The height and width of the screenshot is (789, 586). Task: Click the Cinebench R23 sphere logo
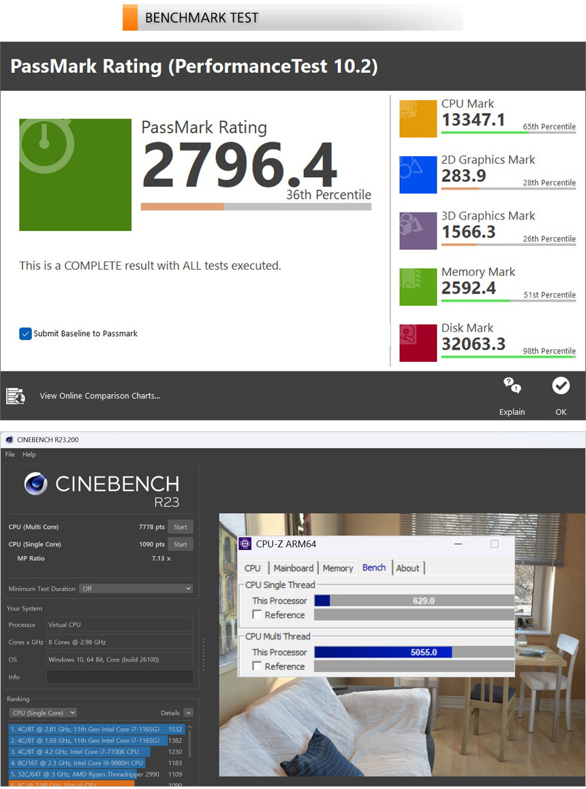click(36, 484)
